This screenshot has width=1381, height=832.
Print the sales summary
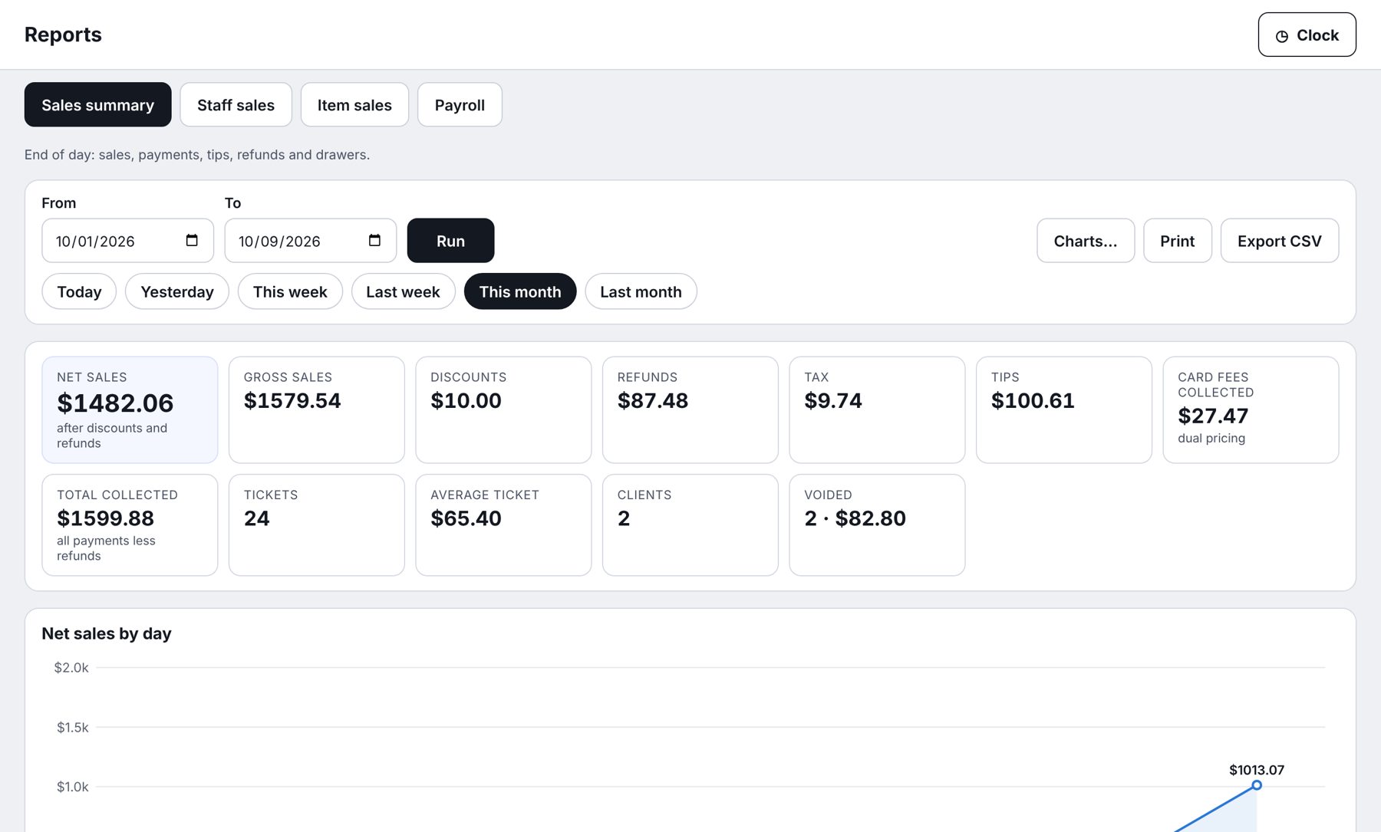tap(1177, 241)
